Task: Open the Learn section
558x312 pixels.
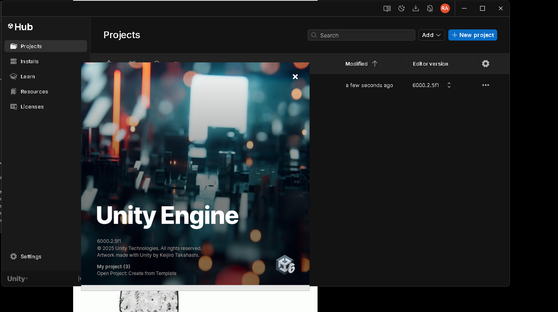Action: tap(46, 76)
